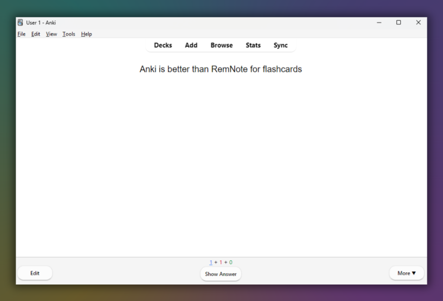
Task: Minimize the Anki window
Action: 379,22
